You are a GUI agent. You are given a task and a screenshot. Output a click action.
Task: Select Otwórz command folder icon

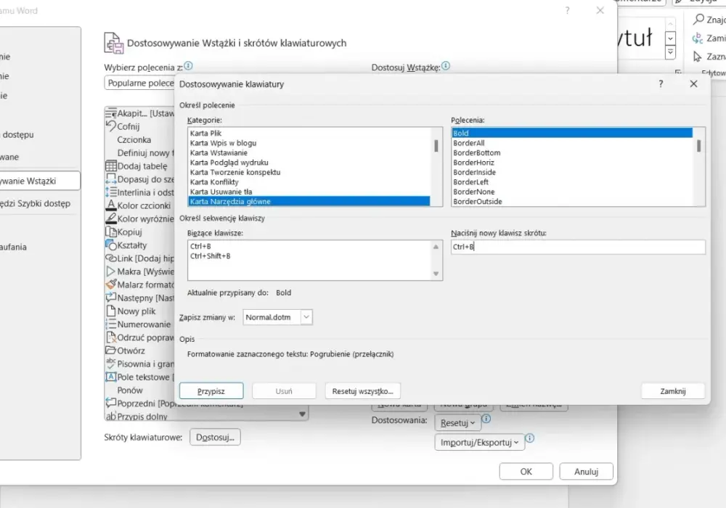pyautogui.click(x=110, y=351)
